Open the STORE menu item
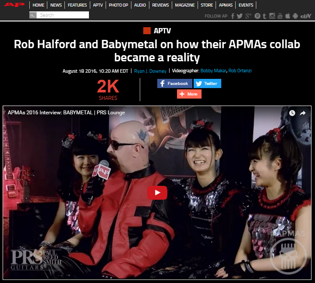The height and width of the screenshot is (283, 315). click(207, 5)
